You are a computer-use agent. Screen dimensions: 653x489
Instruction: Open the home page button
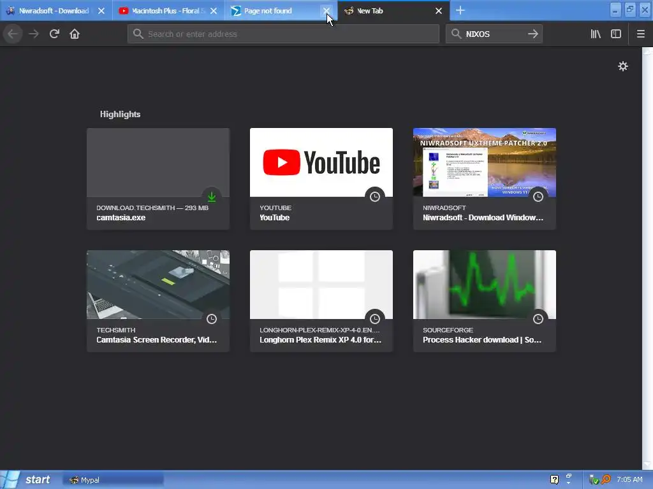[75, 34]
